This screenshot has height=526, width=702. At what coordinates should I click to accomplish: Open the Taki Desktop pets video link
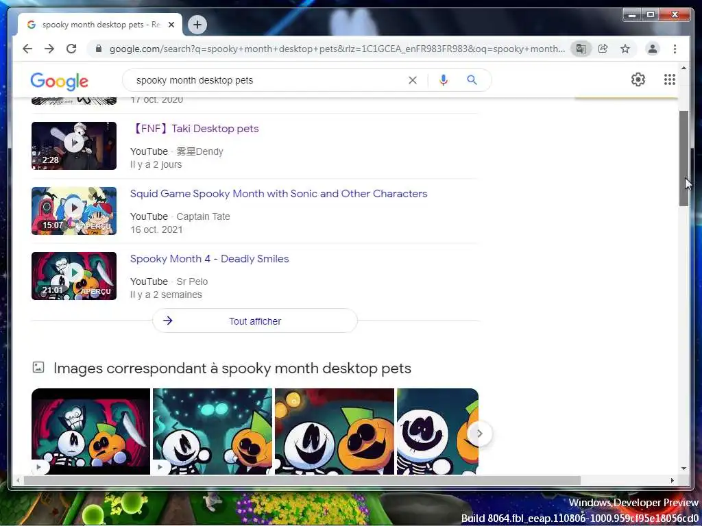coord(194,129)
